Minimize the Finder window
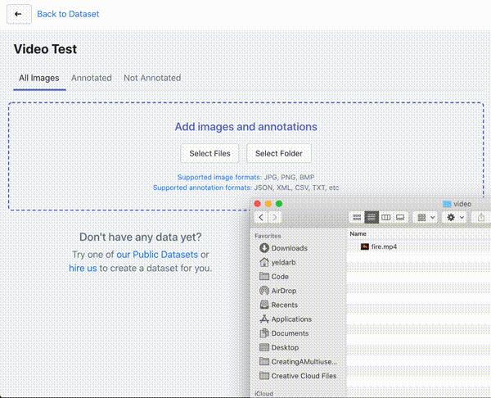Image resolution: width=491 pixels, height=398 pixels. tap(268, 204)
